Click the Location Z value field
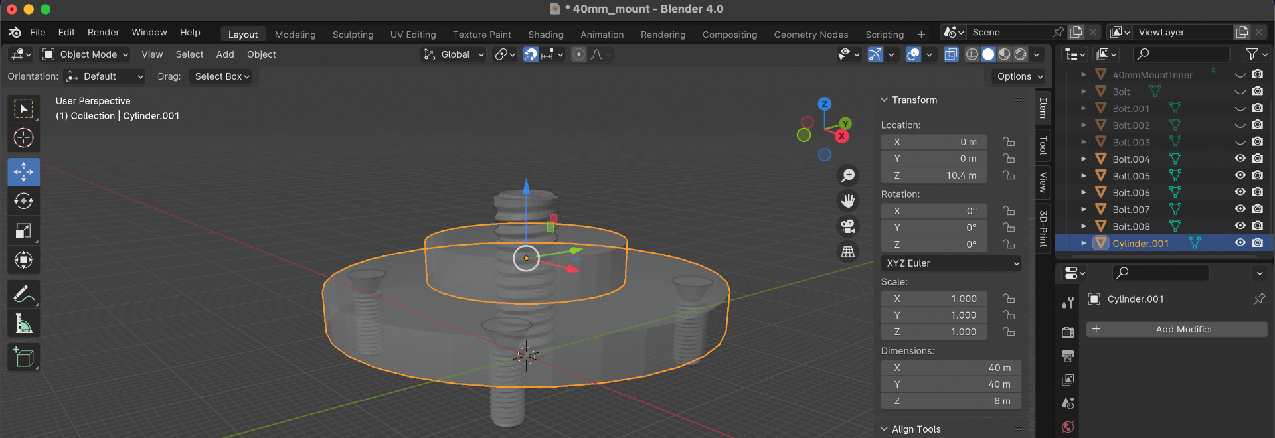Screen dimensions: 1275x438 point(934,175)
